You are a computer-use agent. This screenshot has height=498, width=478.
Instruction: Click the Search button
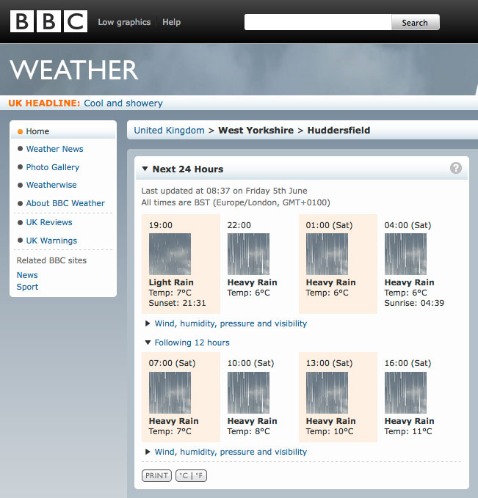tap(415, 22)
